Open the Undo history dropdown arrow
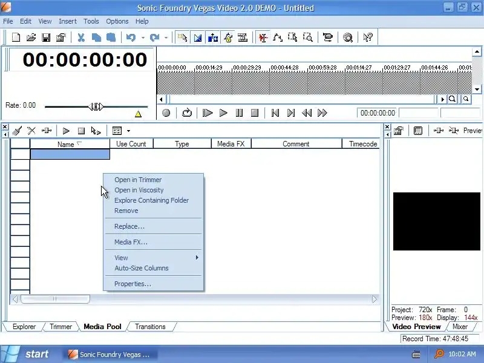Screen dimensions: 484x363 coord(143,38)
